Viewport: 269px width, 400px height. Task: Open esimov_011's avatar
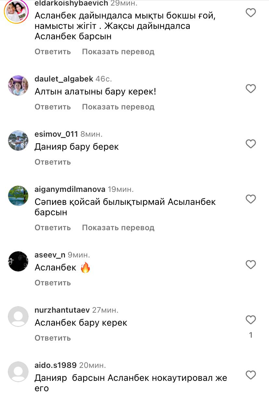18,141
